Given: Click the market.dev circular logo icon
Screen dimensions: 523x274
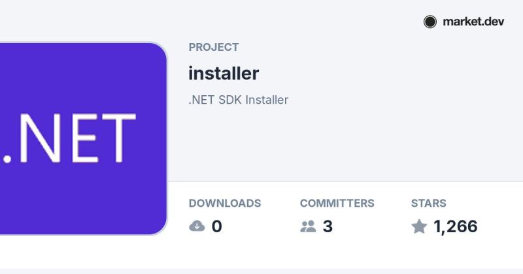Looking at the screenshot, I should coord(430,22).
